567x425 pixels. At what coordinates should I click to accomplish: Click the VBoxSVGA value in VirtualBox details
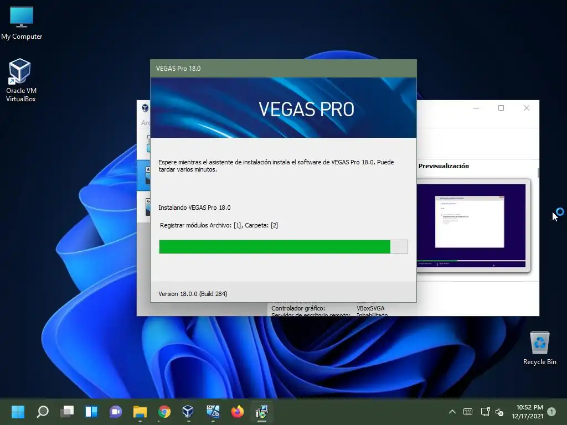click(x=370, y=308)
